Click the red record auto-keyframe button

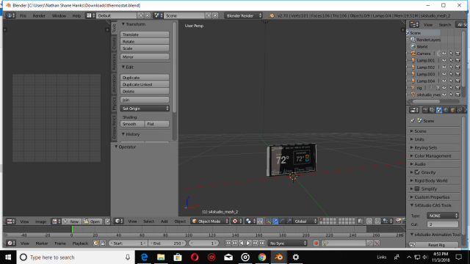tap(316, 243)
